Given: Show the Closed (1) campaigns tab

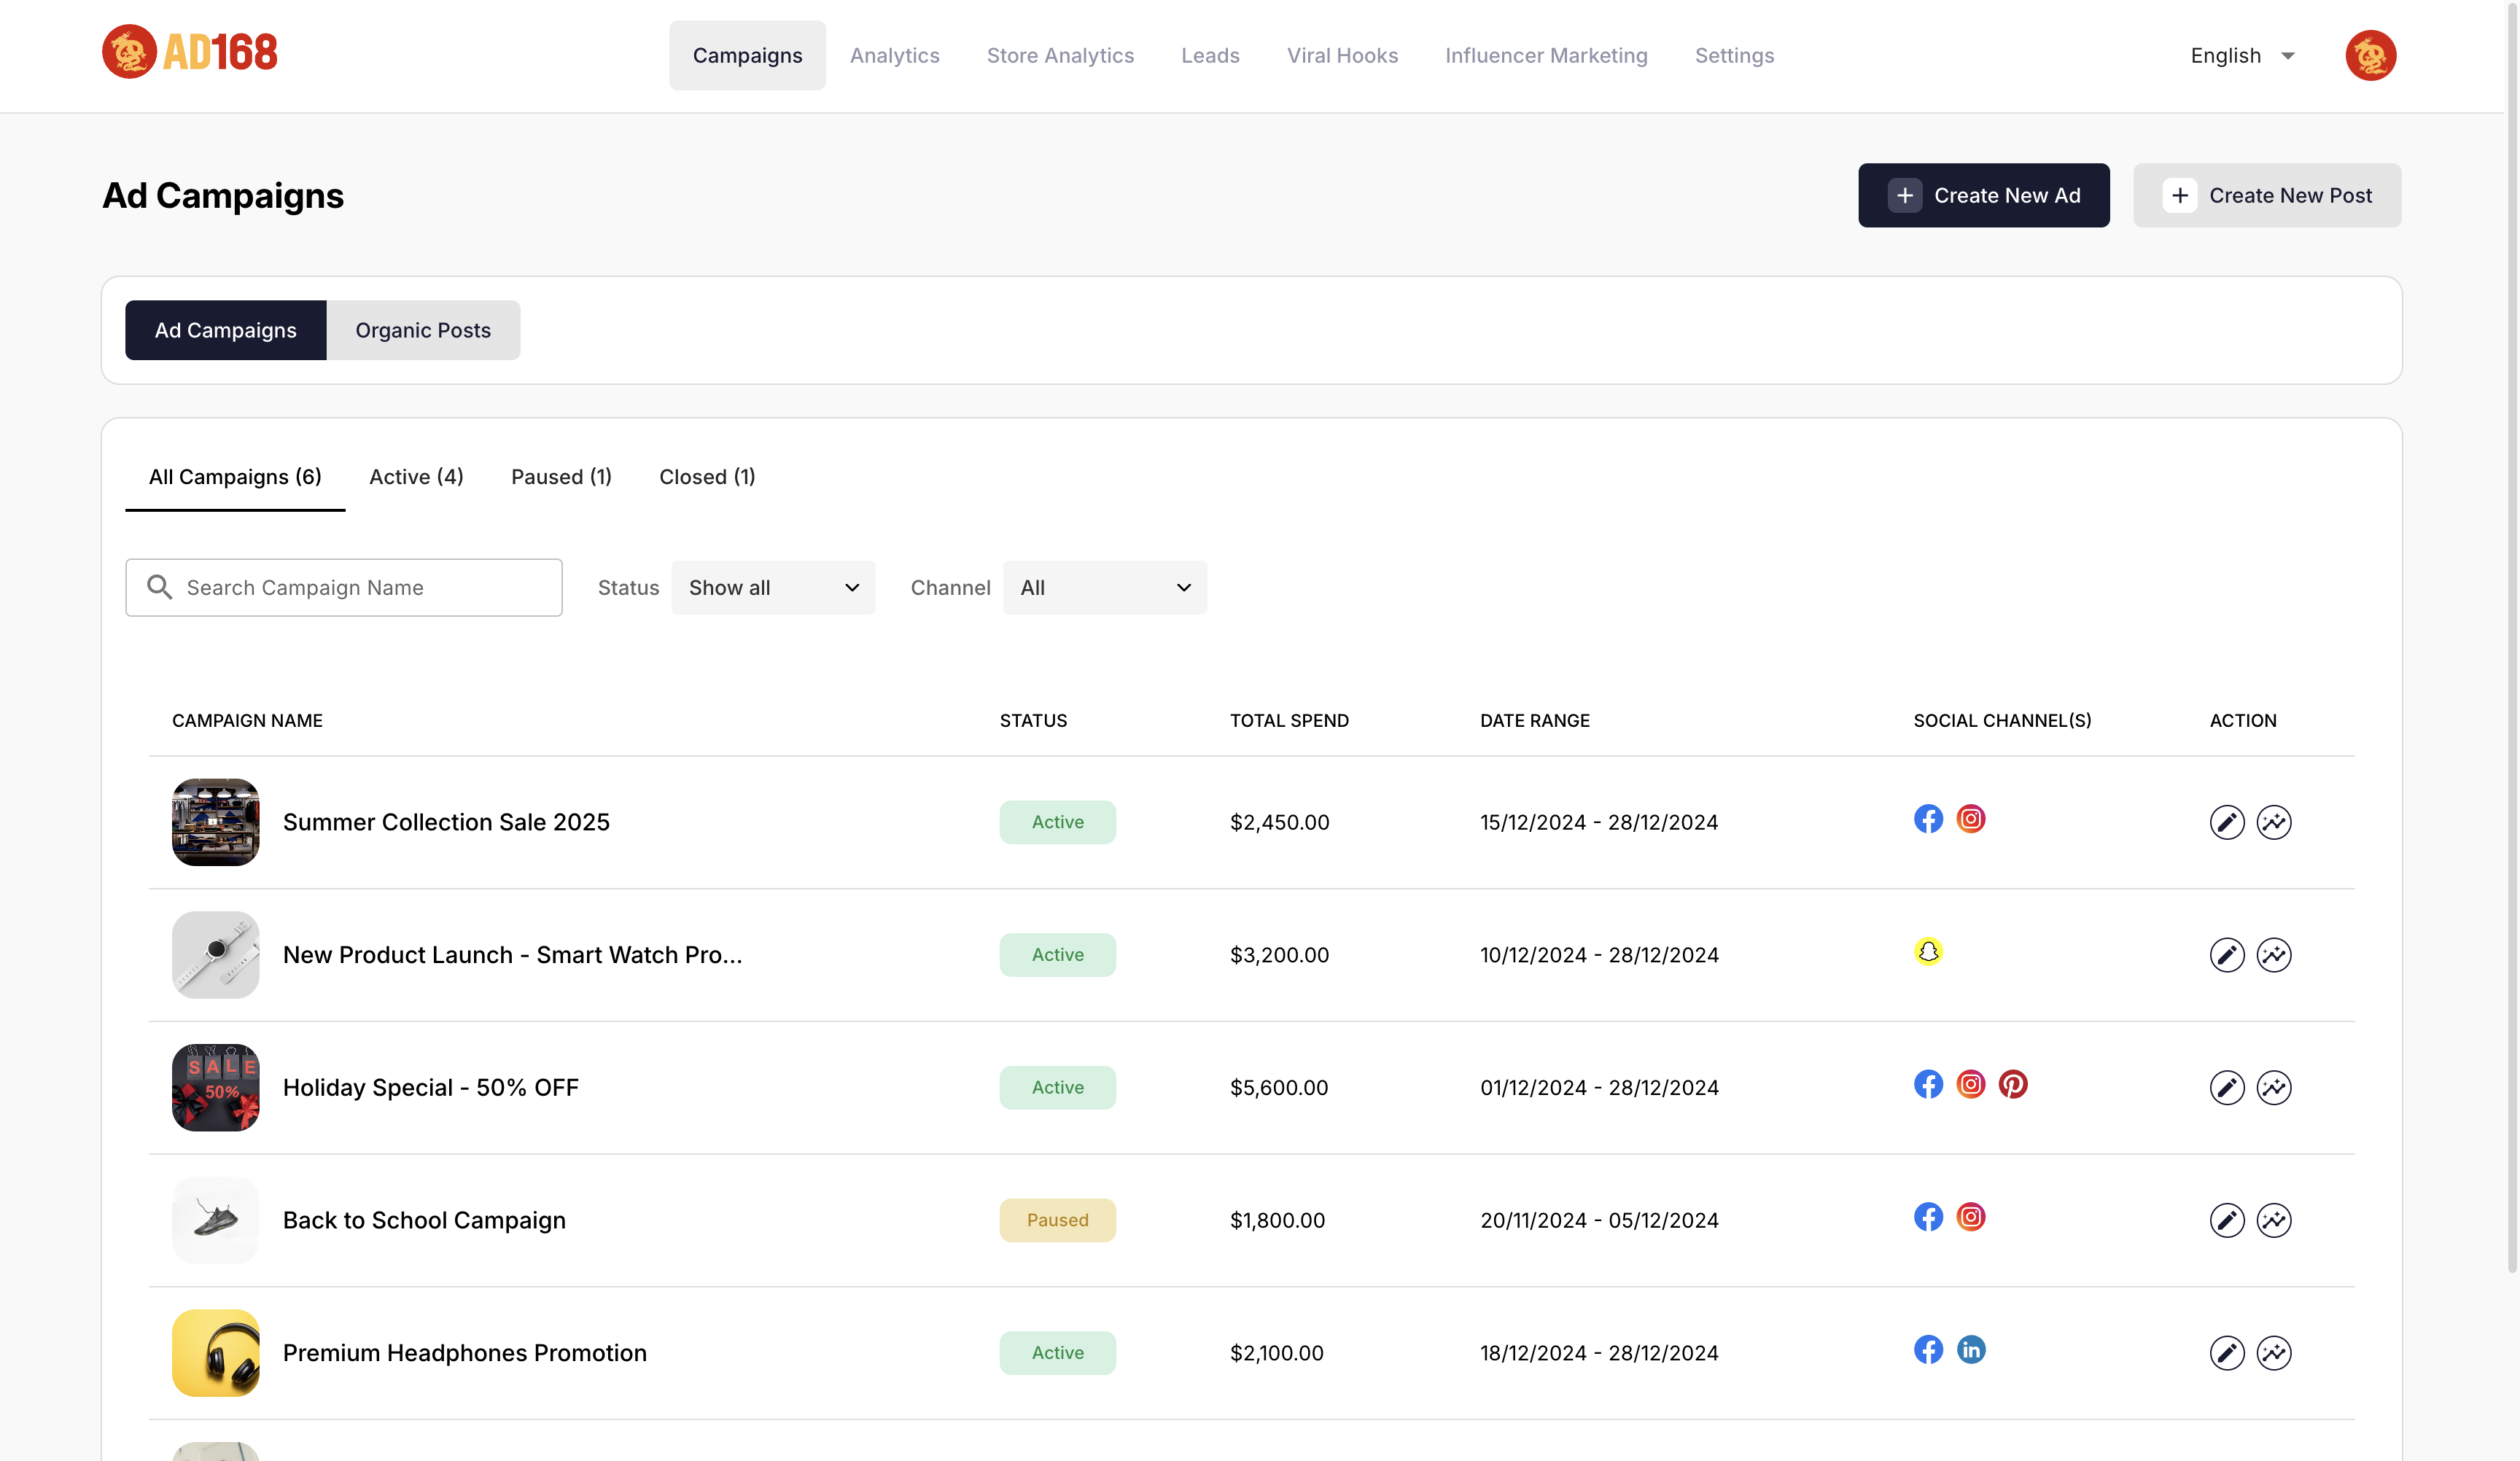Looking at the screenshot, I should [x=707, y=477].
